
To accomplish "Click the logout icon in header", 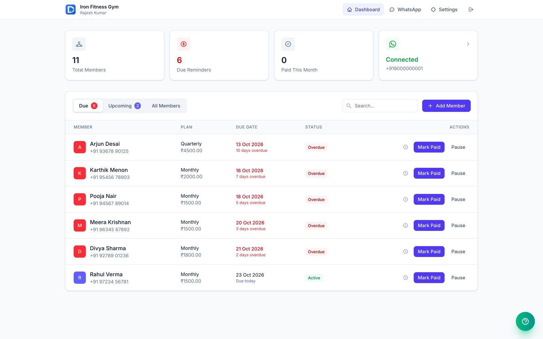I will (471, 9).
